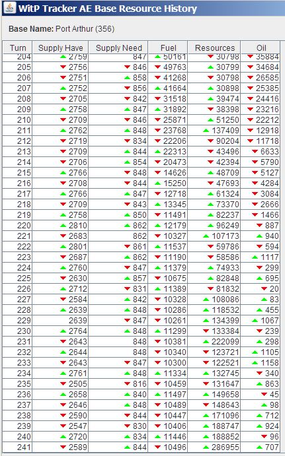Click Oil value 12918

[x=267, y=130]
